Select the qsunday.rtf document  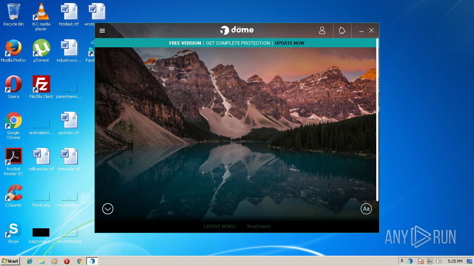[x=69, y=123]
